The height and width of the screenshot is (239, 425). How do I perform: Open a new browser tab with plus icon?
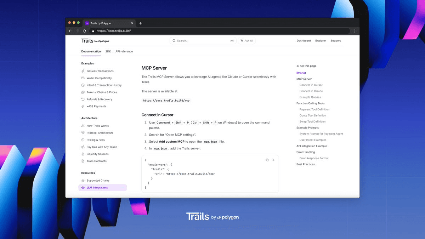click(141, 23)
